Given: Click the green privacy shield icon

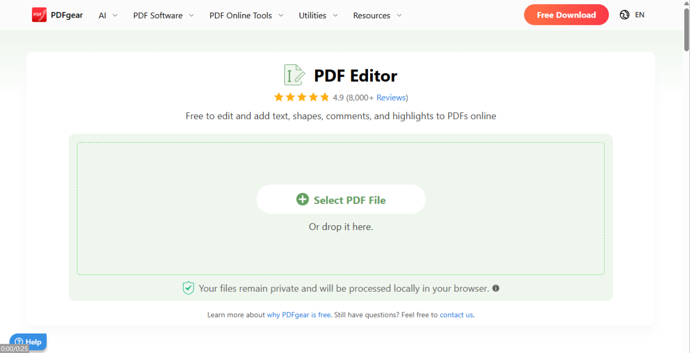Looking at the screenshot, I should coord(189,288).
